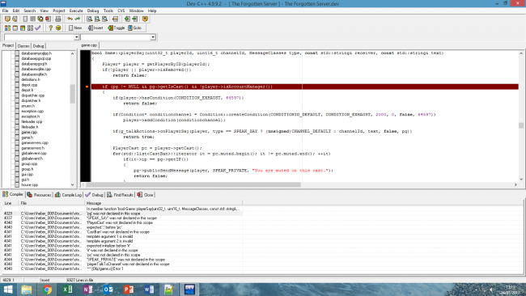
Task: Click the Toggle bookmarks button
Action: [x=116, y=27]
